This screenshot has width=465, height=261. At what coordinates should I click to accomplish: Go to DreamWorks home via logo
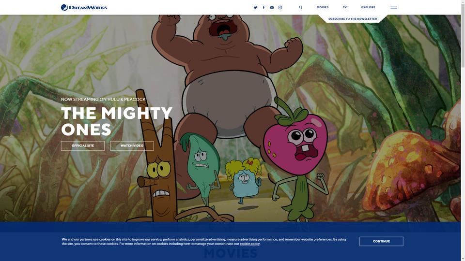[x=84, y=7]
